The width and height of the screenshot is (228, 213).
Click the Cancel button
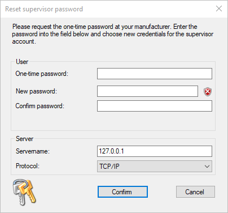tap(195, 192)
